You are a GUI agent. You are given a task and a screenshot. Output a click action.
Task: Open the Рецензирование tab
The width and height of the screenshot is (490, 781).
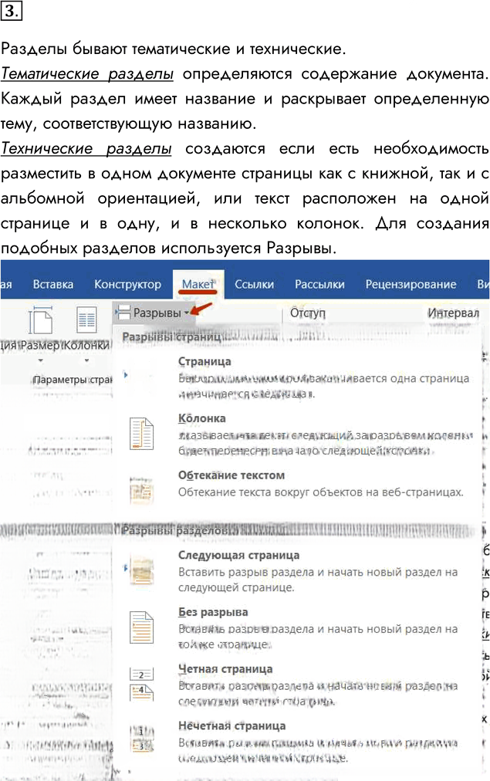click(411, 285)
